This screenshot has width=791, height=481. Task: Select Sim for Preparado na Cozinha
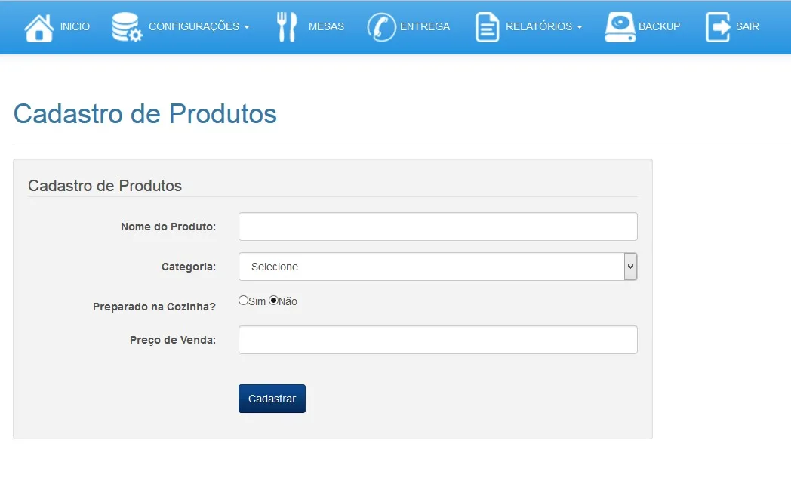(243, 301)
